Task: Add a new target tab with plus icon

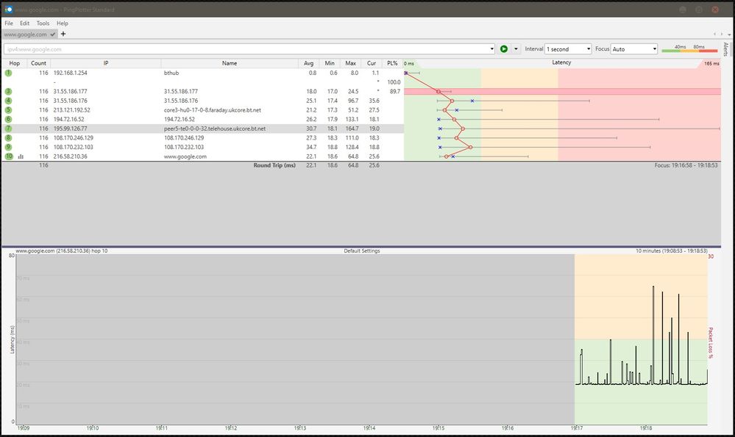Action: 63,34
